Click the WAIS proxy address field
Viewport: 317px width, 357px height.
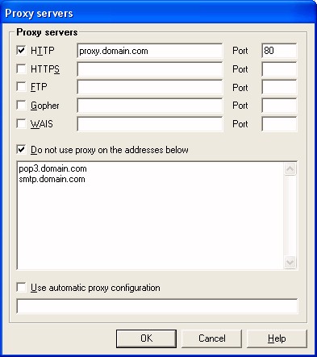pos(150,124)
